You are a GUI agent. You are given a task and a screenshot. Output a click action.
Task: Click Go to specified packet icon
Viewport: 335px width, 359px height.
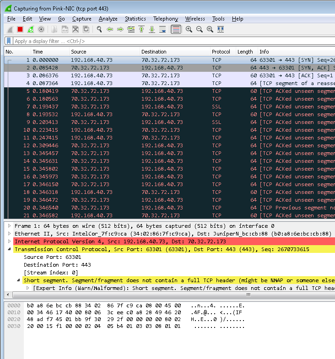click(131, 29)
